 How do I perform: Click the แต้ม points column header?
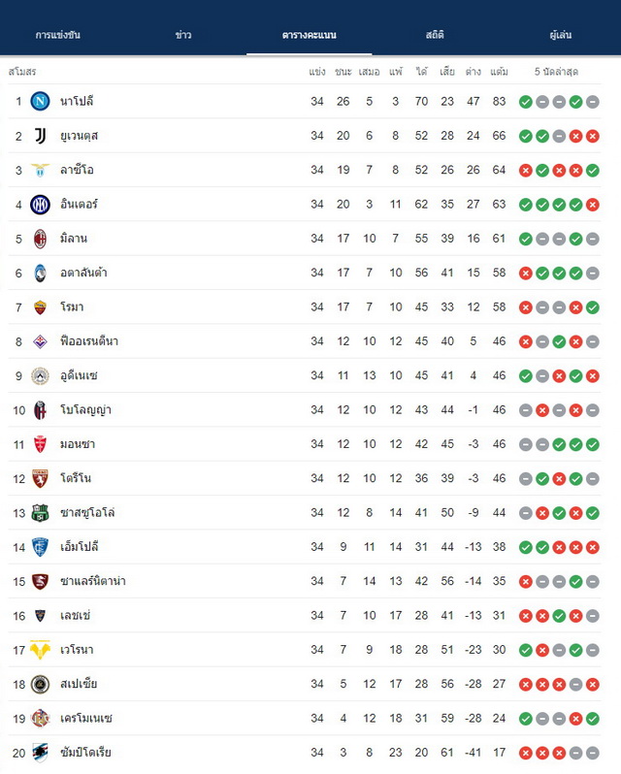(x=499, y=72)
